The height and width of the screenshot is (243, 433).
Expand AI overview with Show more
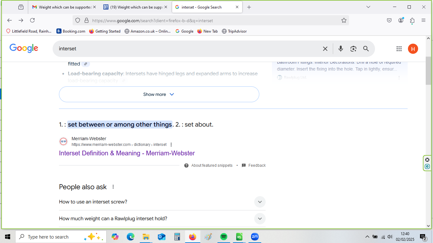[159, 94]
